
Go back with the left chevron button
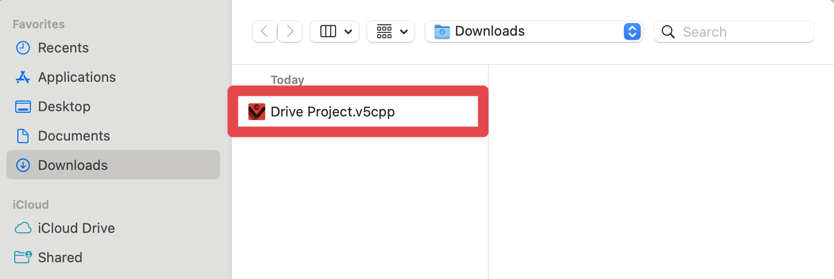[x=265, y=31]
